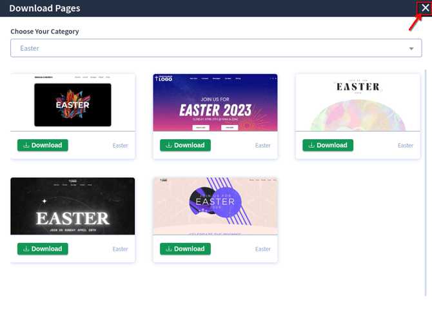Viewport: 432px width, 330px height.
Task: Click Easter tag under pastel watercolor template
Action: pyautogui.click(x=406, y=146)
